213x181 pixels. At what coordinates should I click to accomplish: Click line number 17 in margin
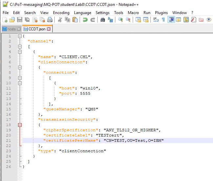9,120
